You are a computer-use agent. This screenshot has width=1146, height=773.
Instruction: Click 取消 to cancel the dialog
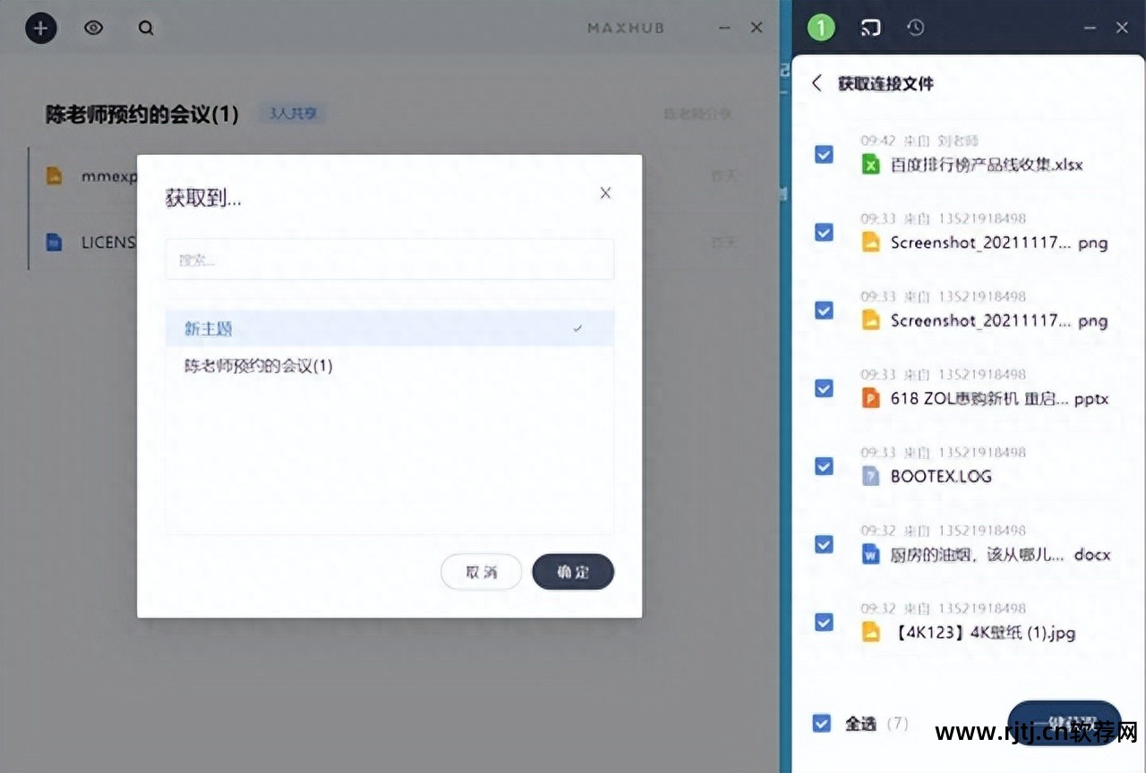pos(481,573)
